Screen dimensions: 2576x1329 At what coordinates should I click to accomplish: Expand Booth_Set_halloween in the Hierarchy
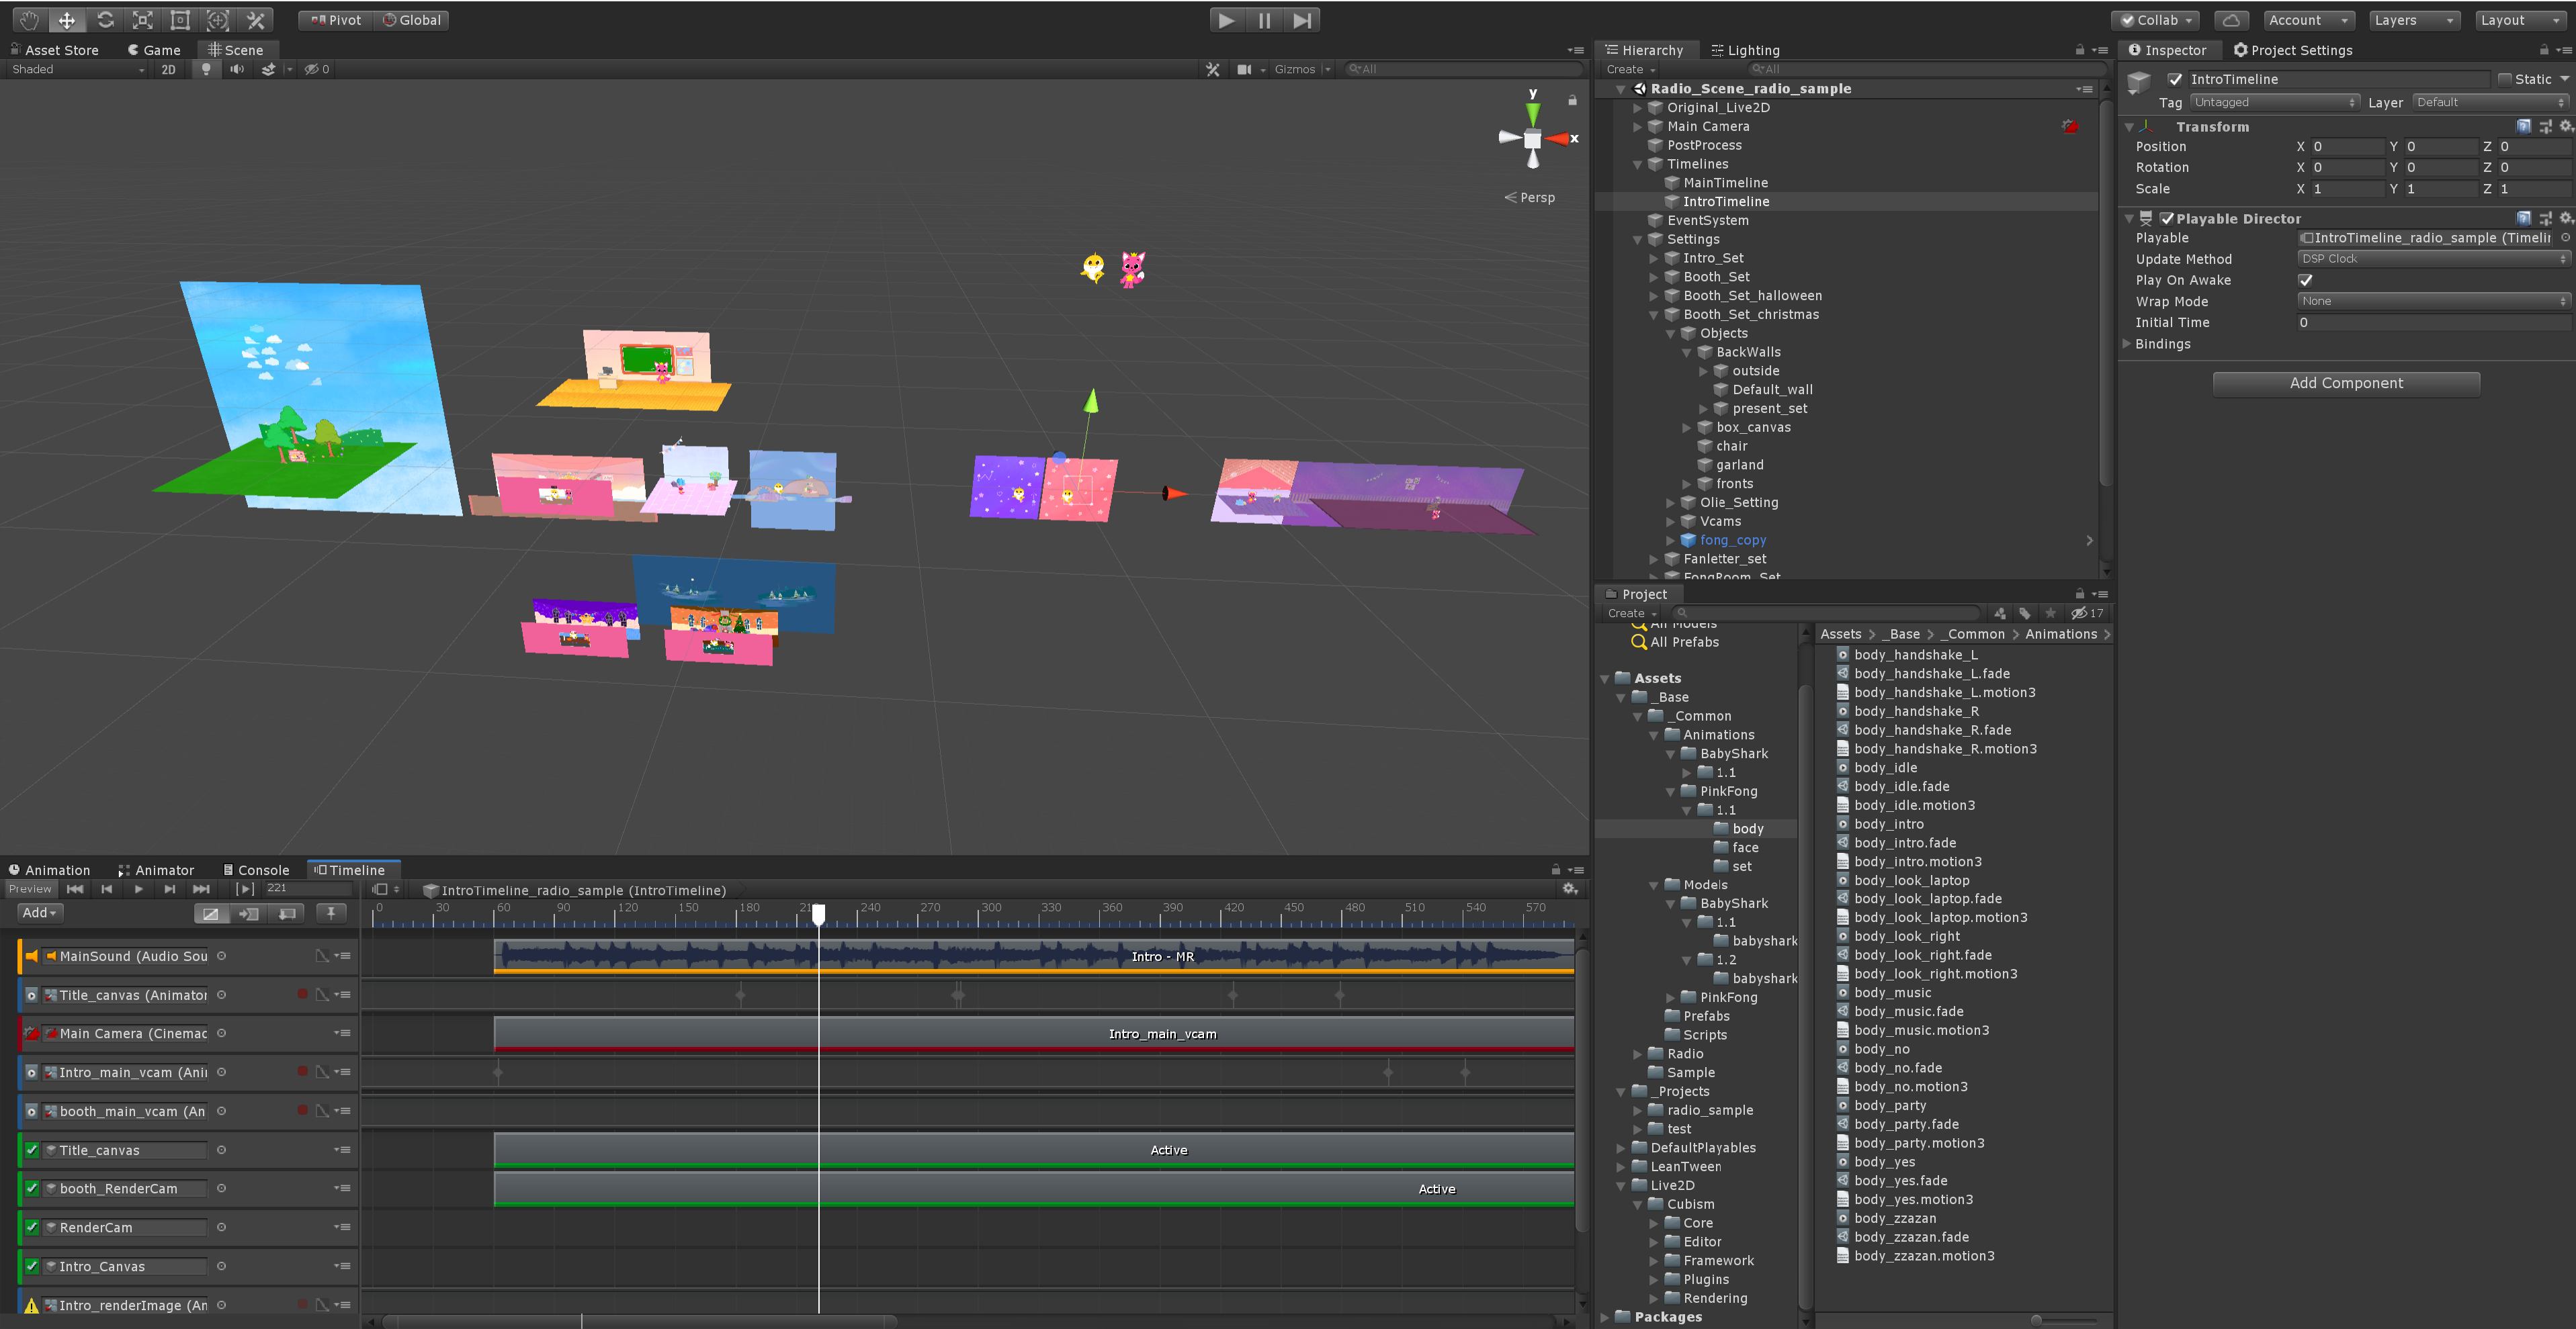pos(1654,295)
